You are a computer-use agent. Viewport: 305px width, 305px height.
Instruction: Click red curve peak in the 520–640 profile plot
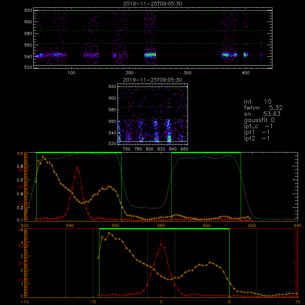(x=77, y=167)
